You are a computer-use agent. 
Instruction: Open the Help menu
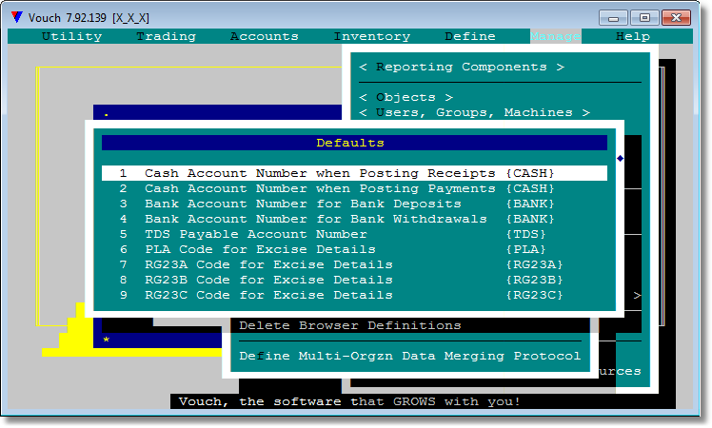[x=633, y=36]
